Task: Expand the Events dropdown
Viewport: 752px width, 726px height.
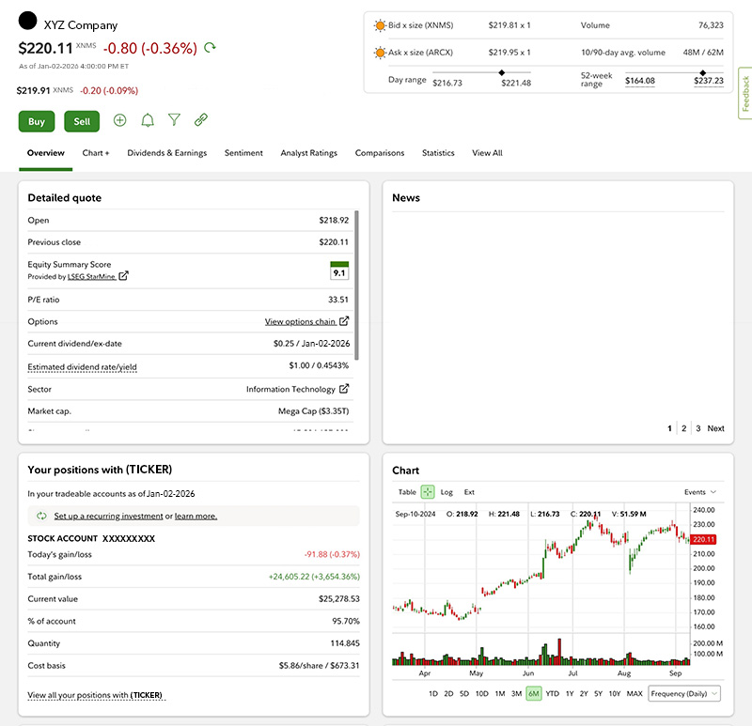Action: (700, 492)
